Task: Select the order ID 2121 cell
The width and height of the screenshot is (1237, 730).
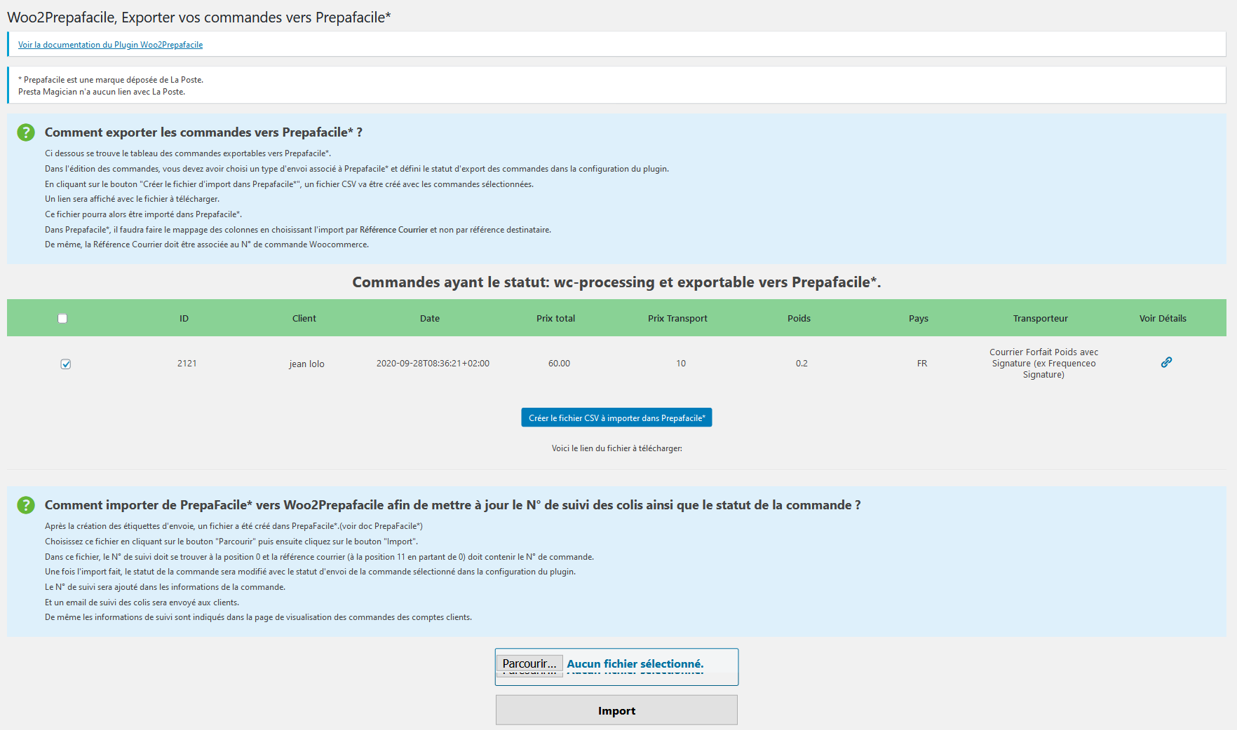Action: pyautogui.click(x=187, y=363)
